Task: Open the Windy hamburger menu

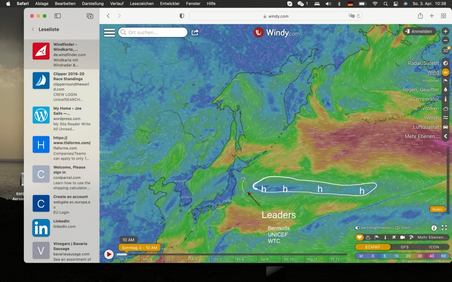Action: pos(109,33)
